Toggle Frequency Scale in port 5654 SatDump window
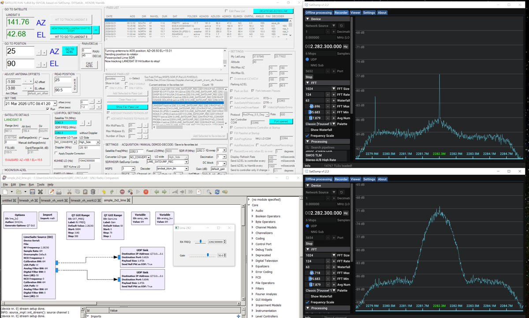Screen dimensions: 529x318 (307, 302)
